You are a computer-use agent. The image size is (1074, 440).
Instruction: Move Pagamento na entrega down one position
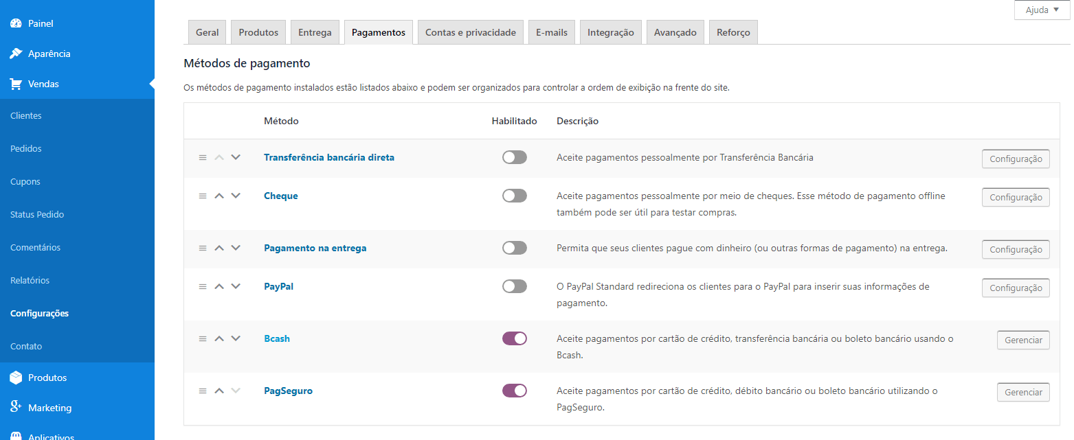[x=236, y=248]
